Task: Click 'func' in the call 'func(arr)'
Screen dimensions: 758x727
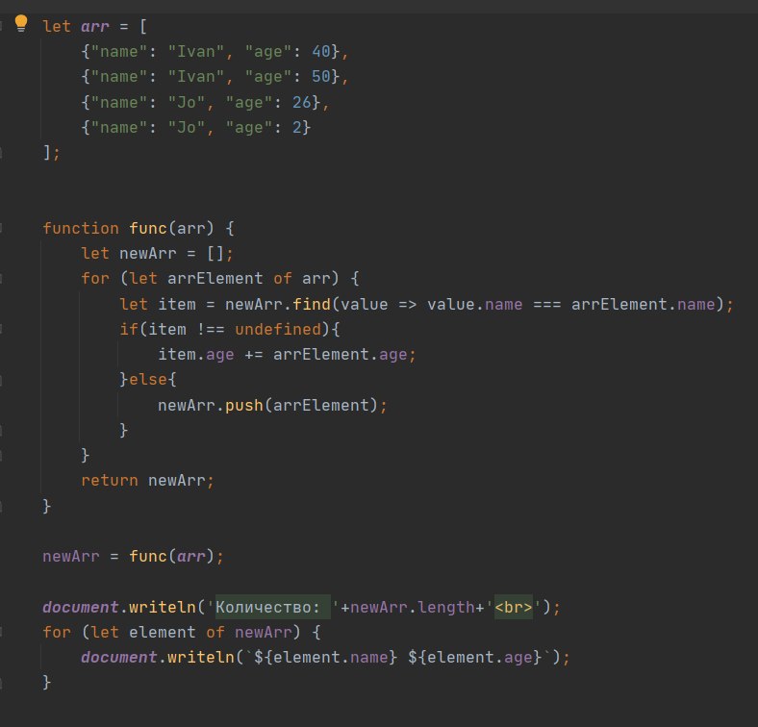Action: coord(148,557)
